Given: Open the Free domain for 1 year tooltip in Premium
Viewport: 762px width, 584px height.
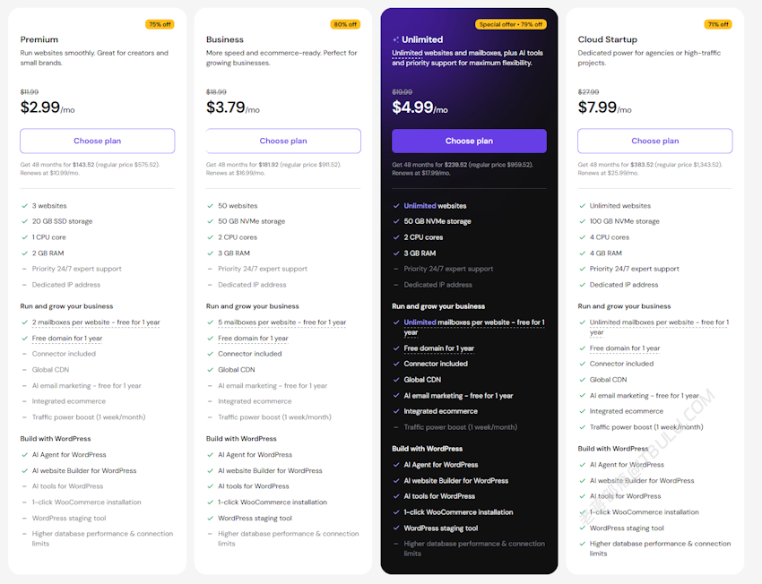Looking at the screenshot, I should coord(67,339).
